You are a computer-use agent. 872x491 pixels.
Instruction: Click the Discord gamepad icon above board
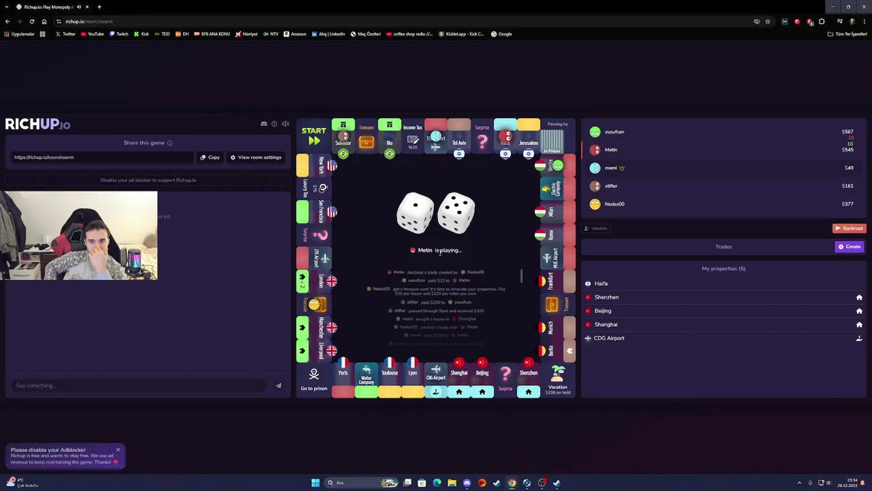[x=264, y=124]
